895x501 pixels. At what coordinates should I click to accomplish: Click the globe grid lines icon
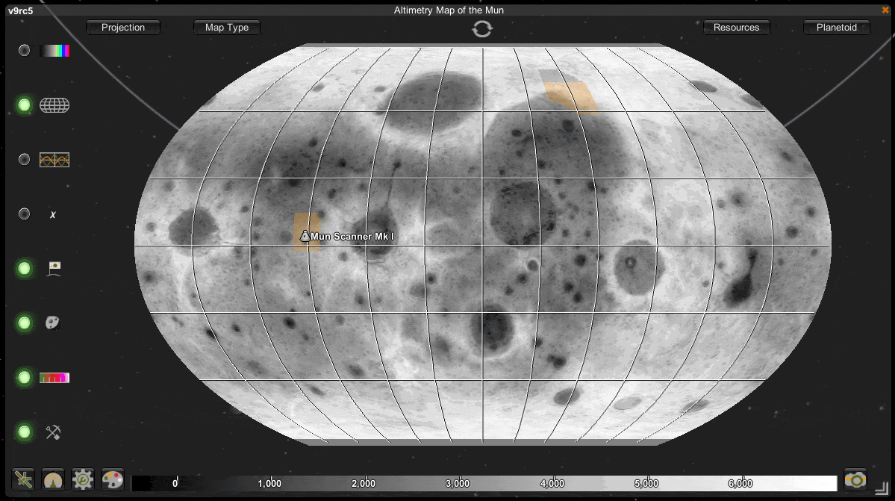tap(54, 105)
